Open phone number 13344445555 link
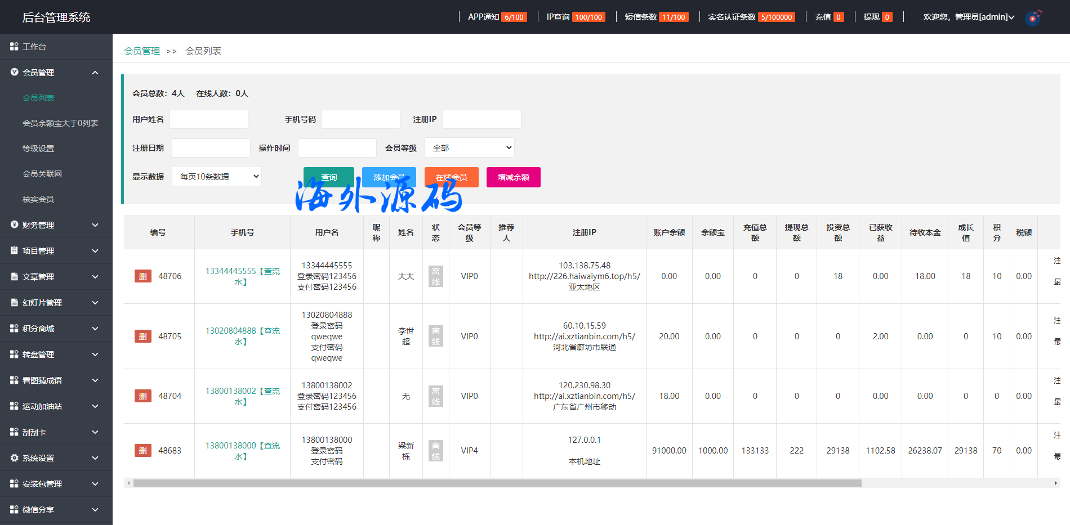 tap(230, 271)
